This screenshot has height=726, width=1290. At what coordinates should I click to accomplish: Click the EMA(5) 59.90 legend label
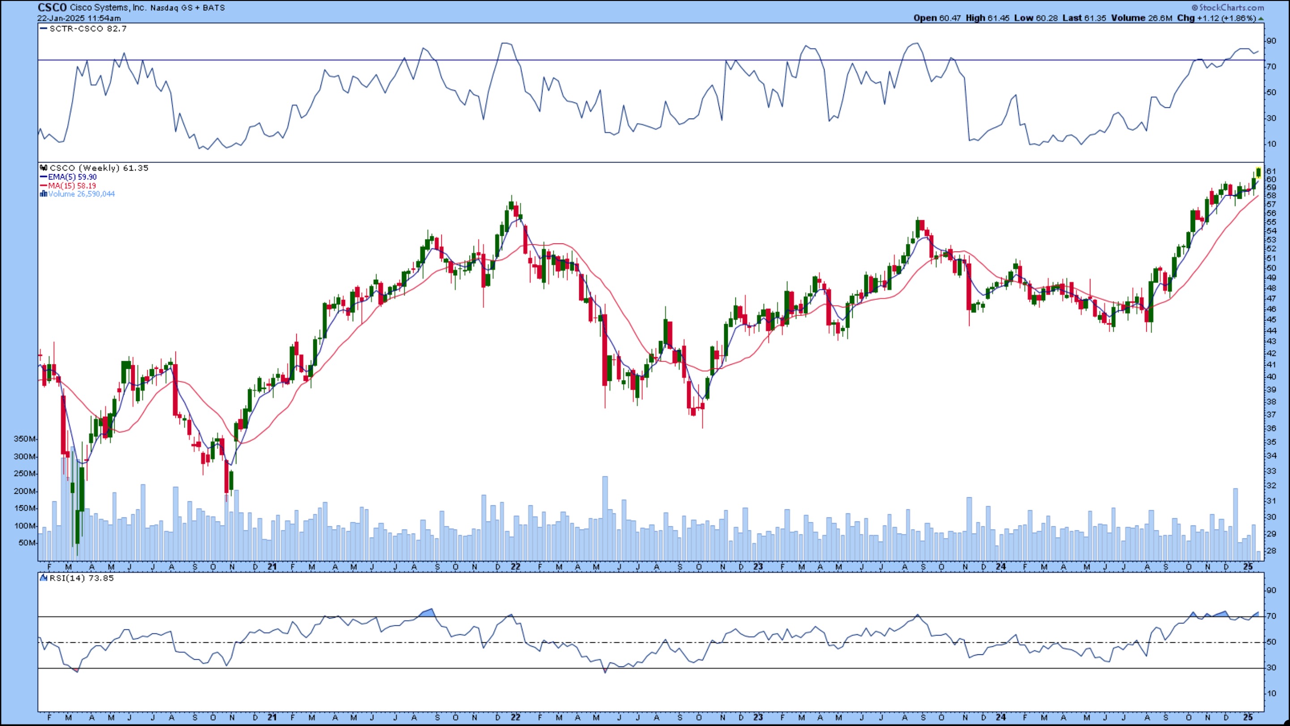[72, 177]
